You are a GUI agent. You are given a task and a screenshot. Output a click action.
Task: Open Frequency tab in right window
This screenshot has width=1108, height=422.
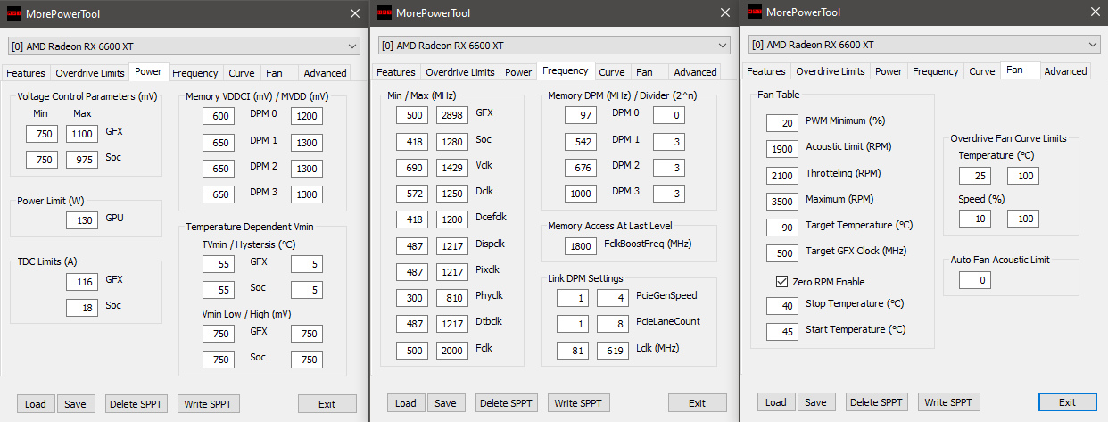click(935, 72)
